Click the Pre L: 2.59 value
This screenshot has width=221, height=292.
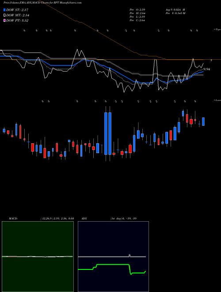pos(137,17)
